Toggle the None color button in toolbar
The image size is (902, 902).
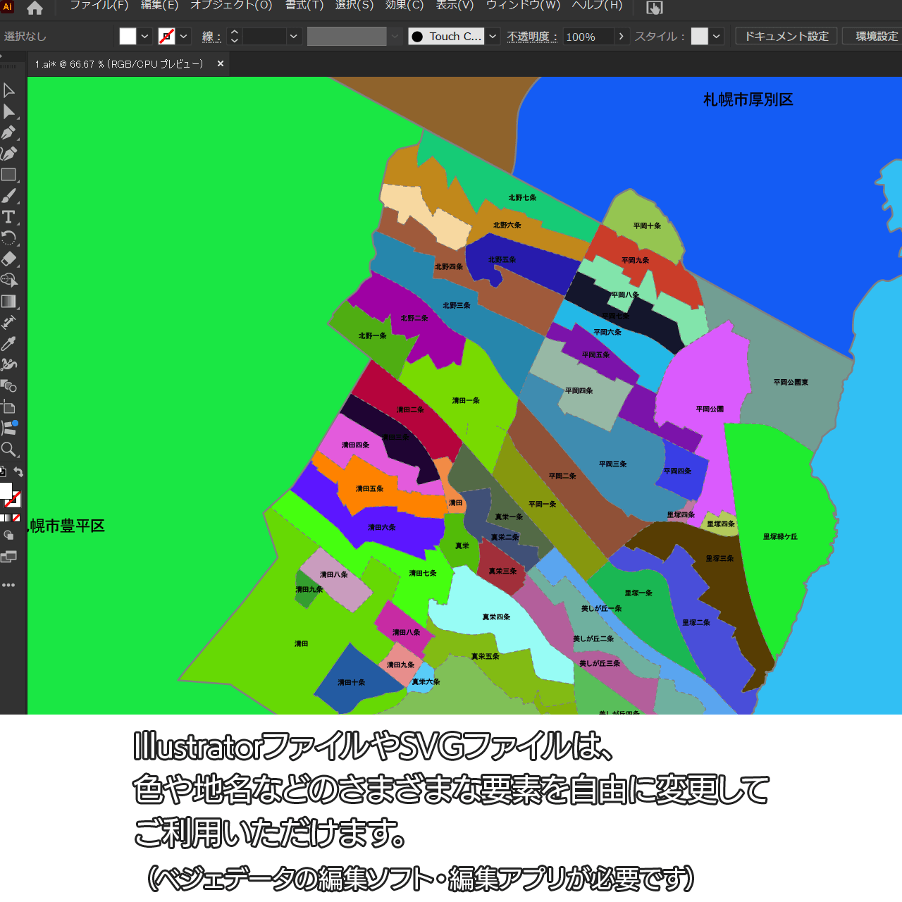[16, 518]
